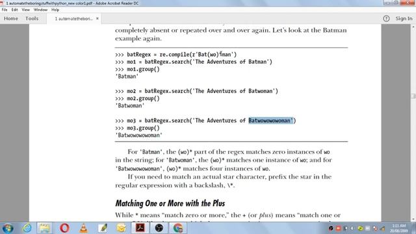
Task: Close the automatetheboringstuff document tab
Action: tap(97, 19)
